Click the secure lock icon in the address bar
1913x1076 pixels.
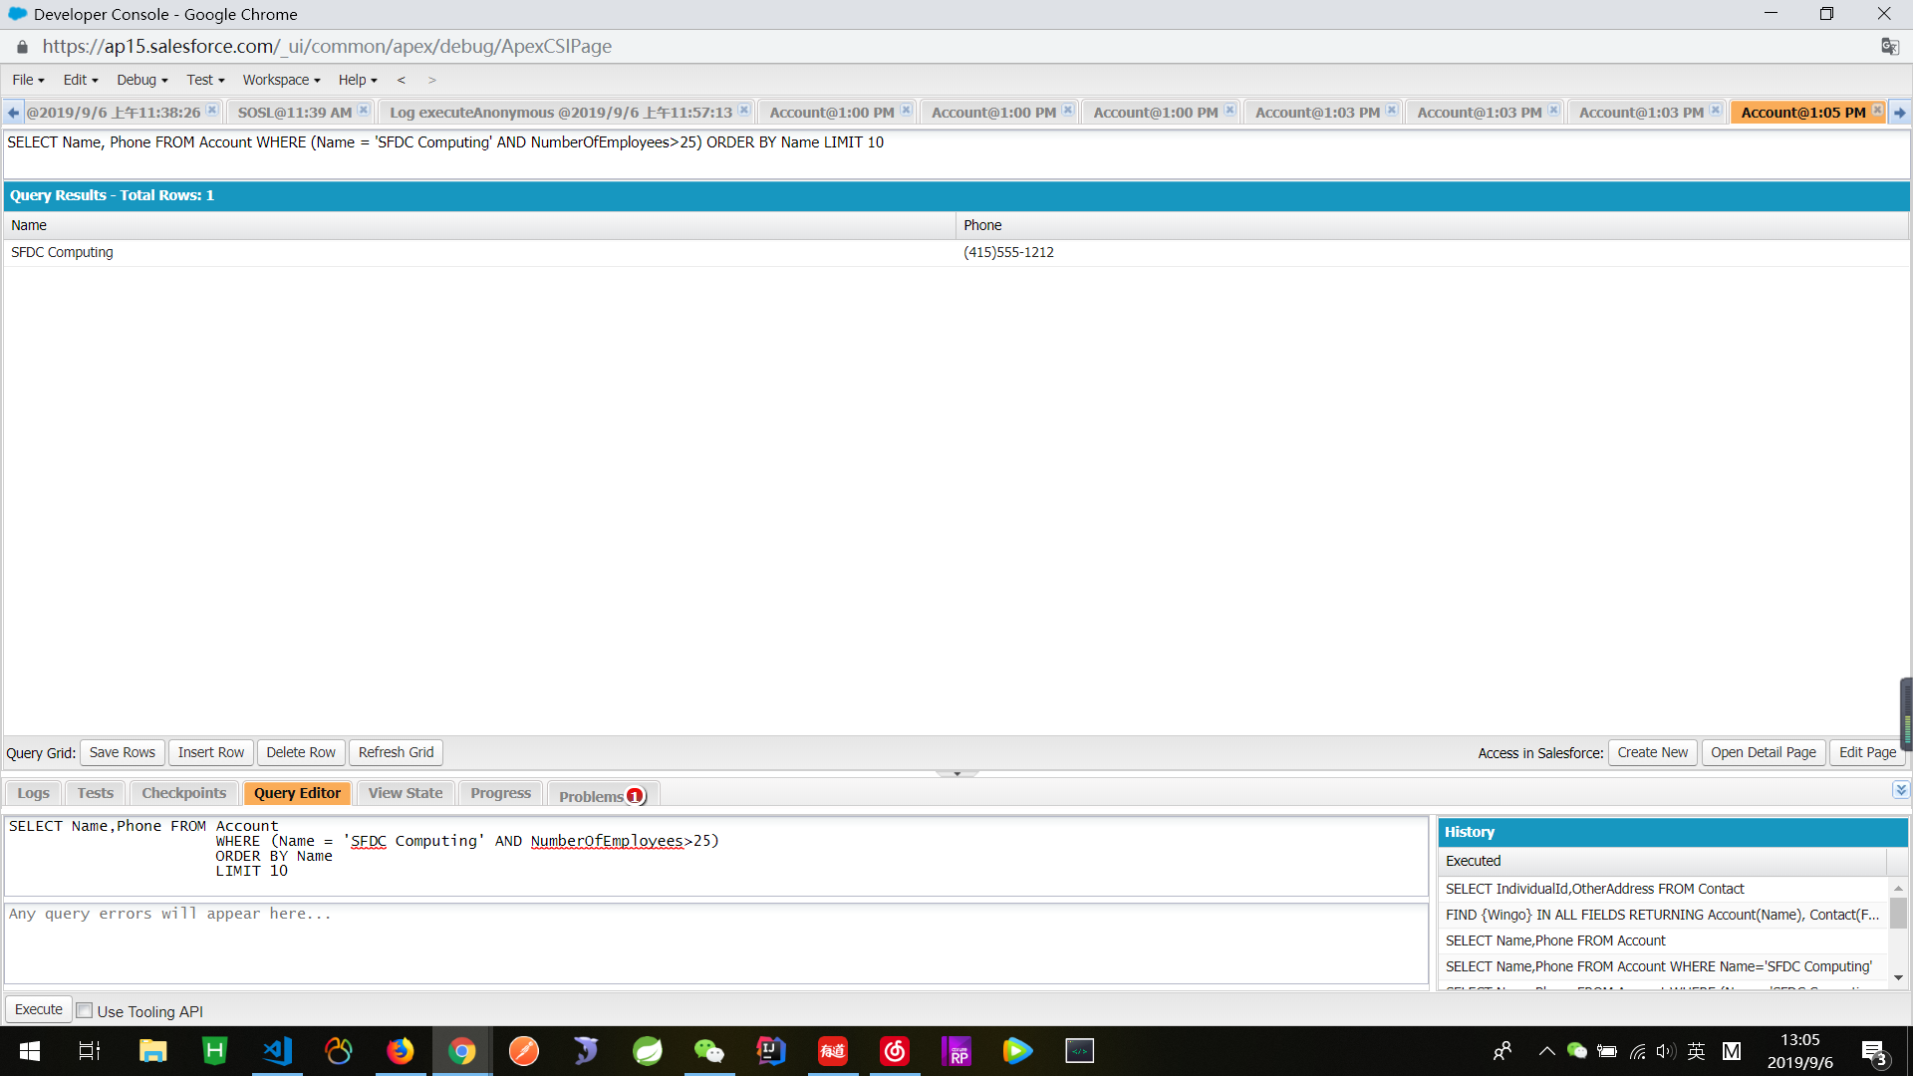coord(20,46)
